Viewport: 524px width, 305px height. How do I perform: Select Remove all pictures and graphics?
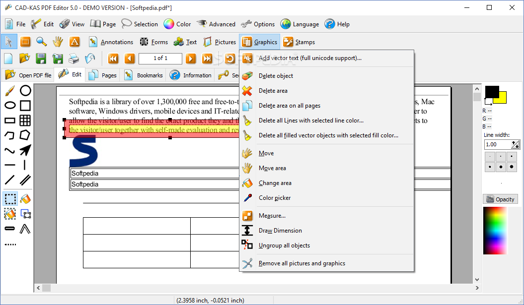[327, 263]
